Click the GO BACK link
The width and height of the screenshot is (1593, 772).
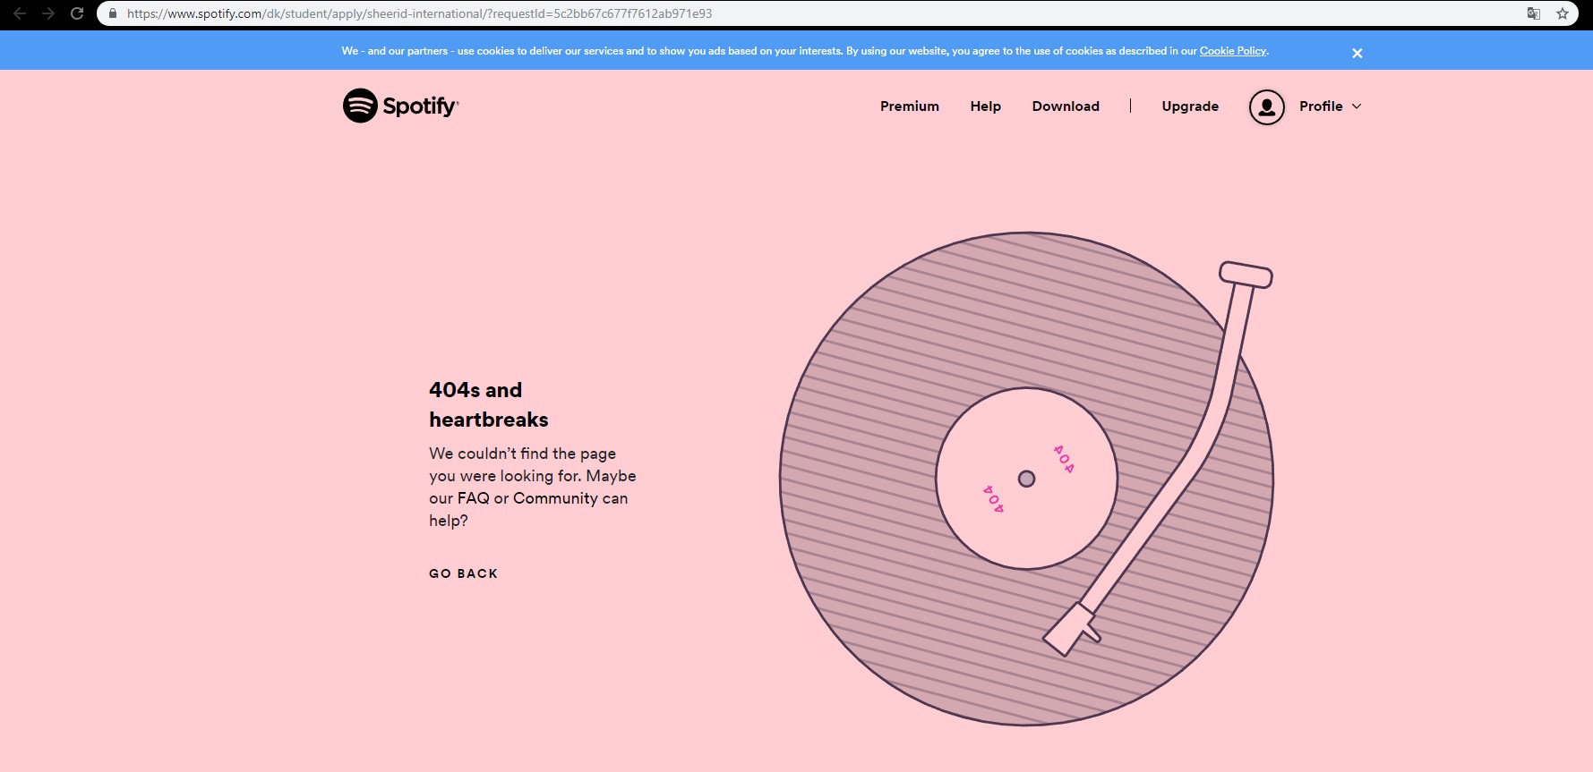(x=463, y=573)
